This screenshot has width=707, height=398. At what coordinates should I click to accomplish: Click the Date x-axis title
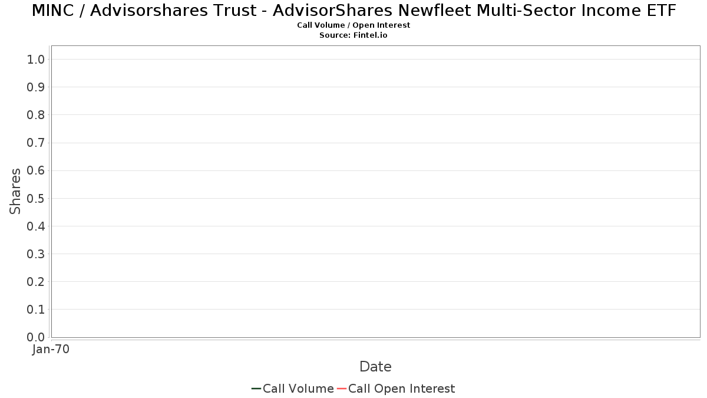click(375, 367)
